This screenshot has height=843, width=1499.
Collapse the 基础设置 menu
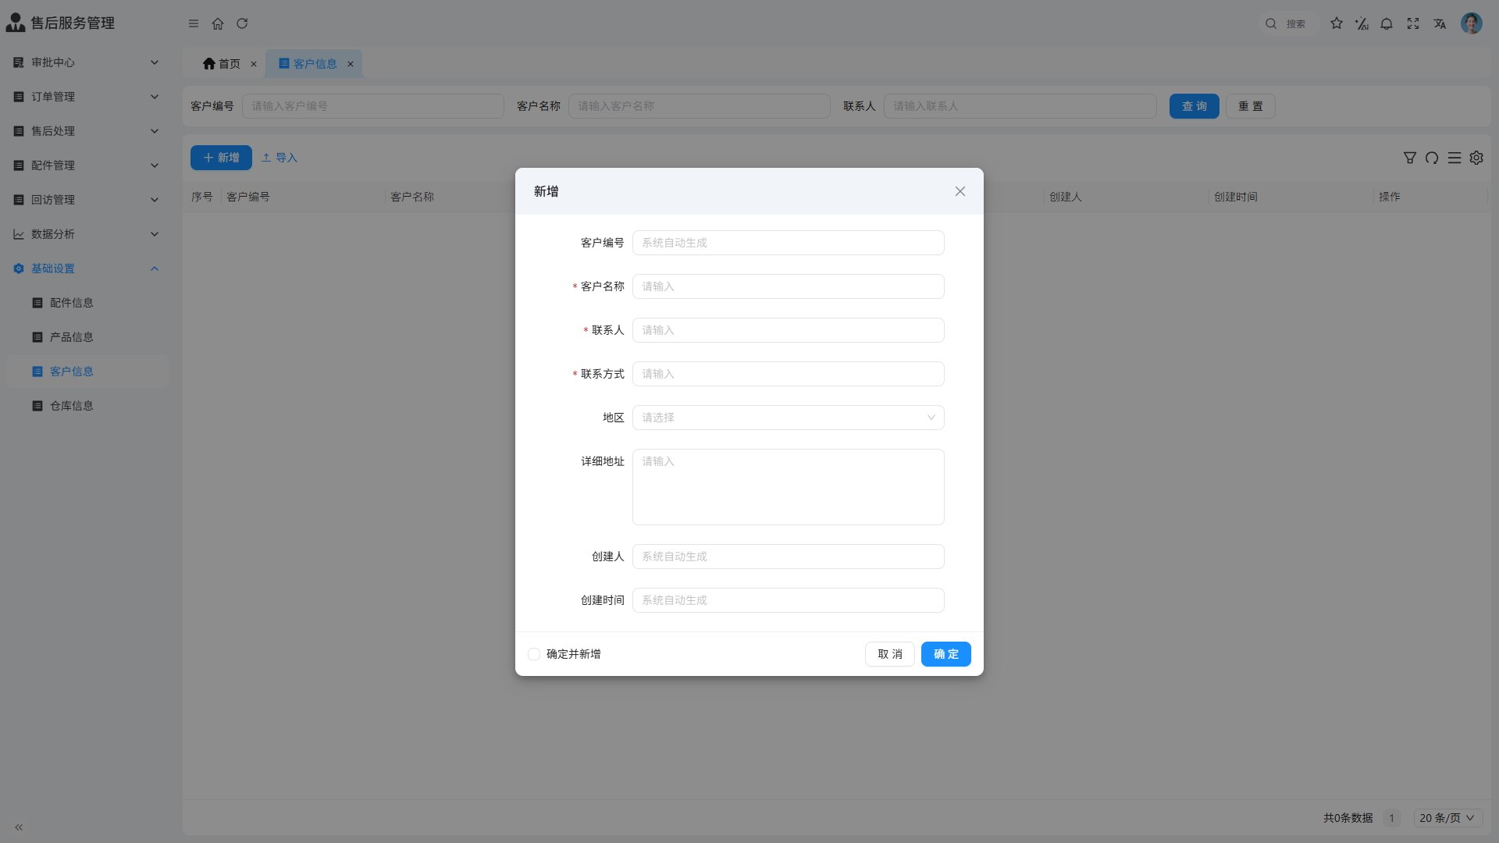coord(87,269)
